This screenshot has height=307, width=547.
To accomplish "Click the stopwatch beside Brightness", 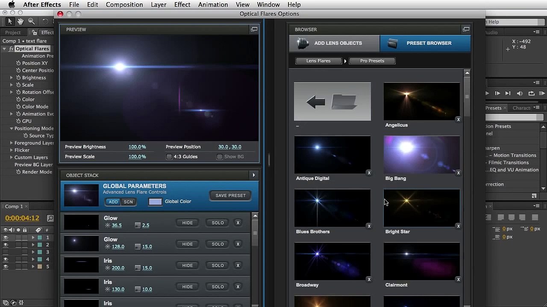I will [x=18, y=78].
